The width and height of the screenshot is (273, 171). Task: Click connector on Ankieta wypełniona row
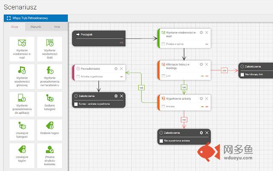[122, 77]
